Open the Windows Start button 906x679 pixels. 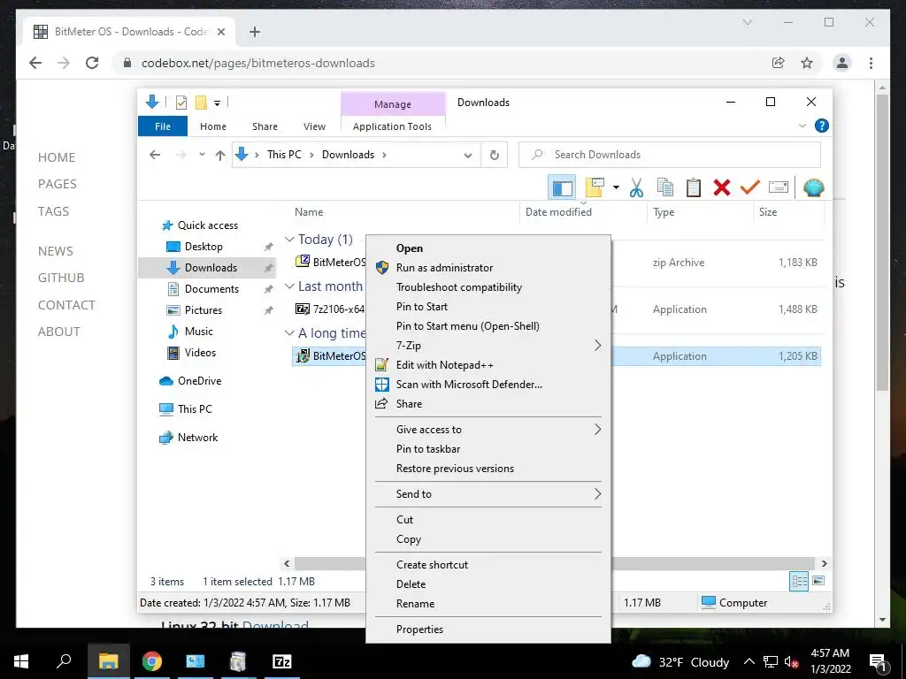[x=21, y=661]
